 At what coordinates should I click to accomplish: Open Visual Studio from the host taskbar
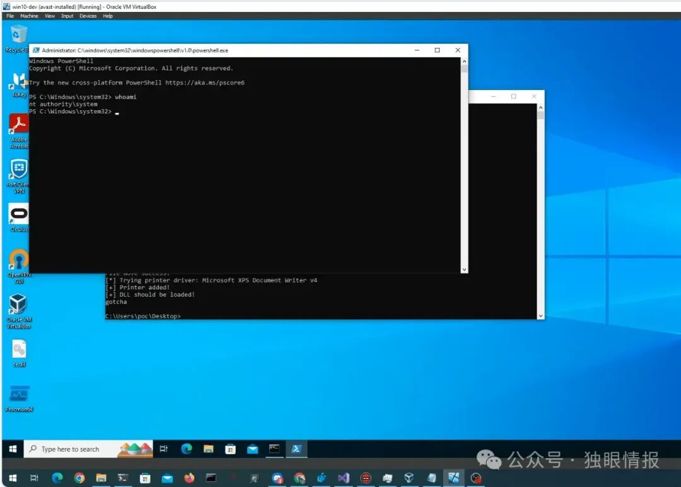coord(344,478)
